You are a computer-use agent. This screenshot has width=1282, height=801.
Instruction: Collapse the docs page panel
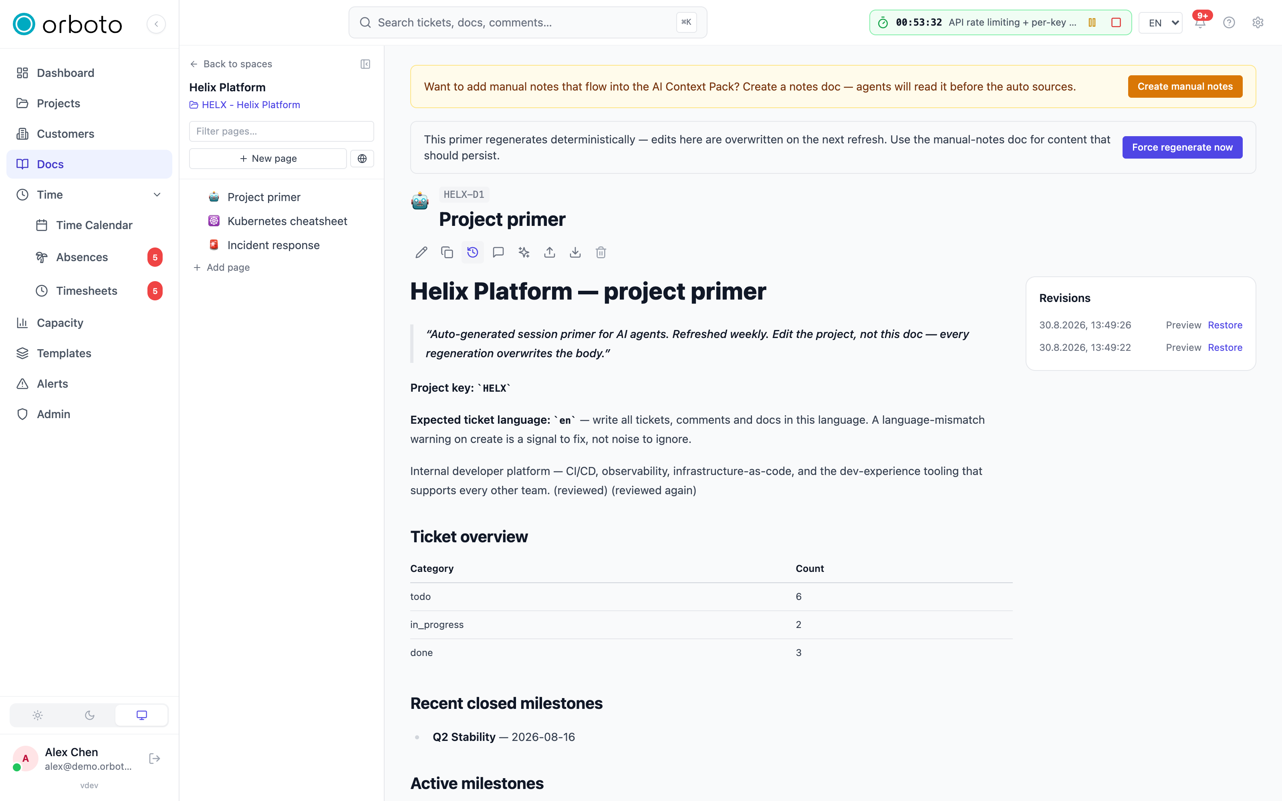[365, 64]
